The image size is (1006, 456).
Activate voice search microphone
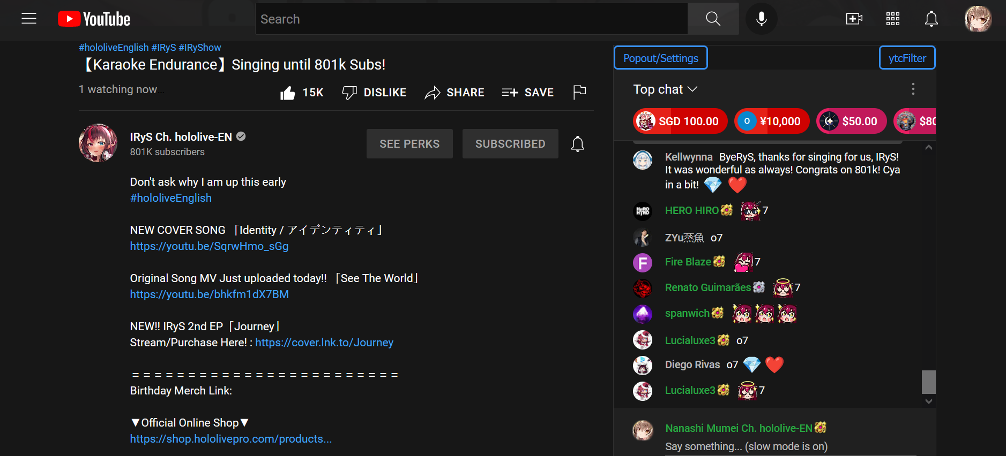point(761,19)
